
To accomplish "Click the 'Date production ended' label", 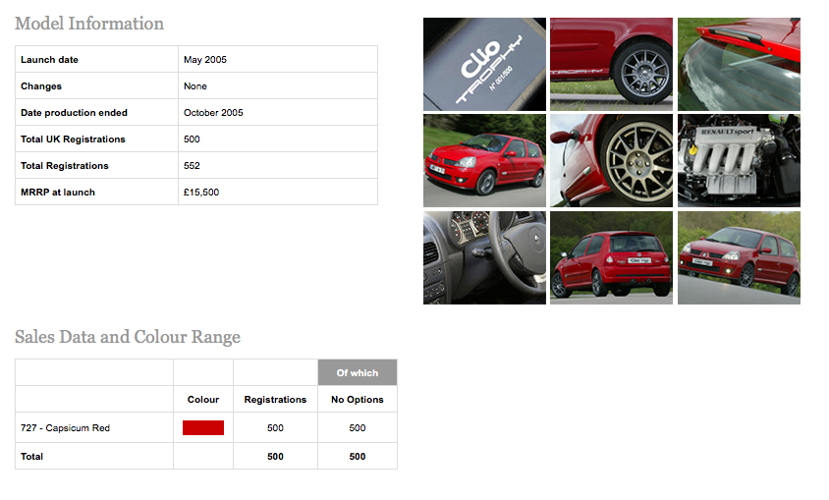I will tap(74, 113).
